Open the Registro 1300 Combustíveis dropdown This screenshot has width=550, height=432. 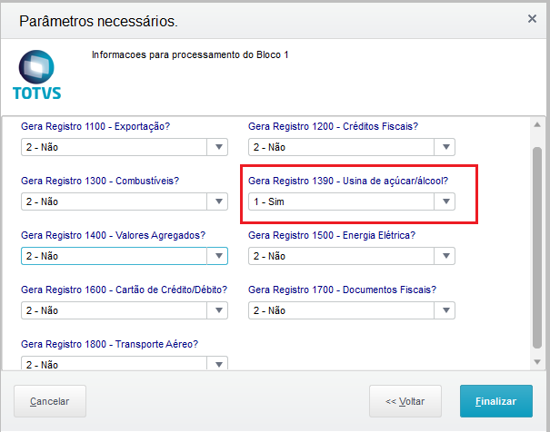pyautogui.click(x=218, y=201)
